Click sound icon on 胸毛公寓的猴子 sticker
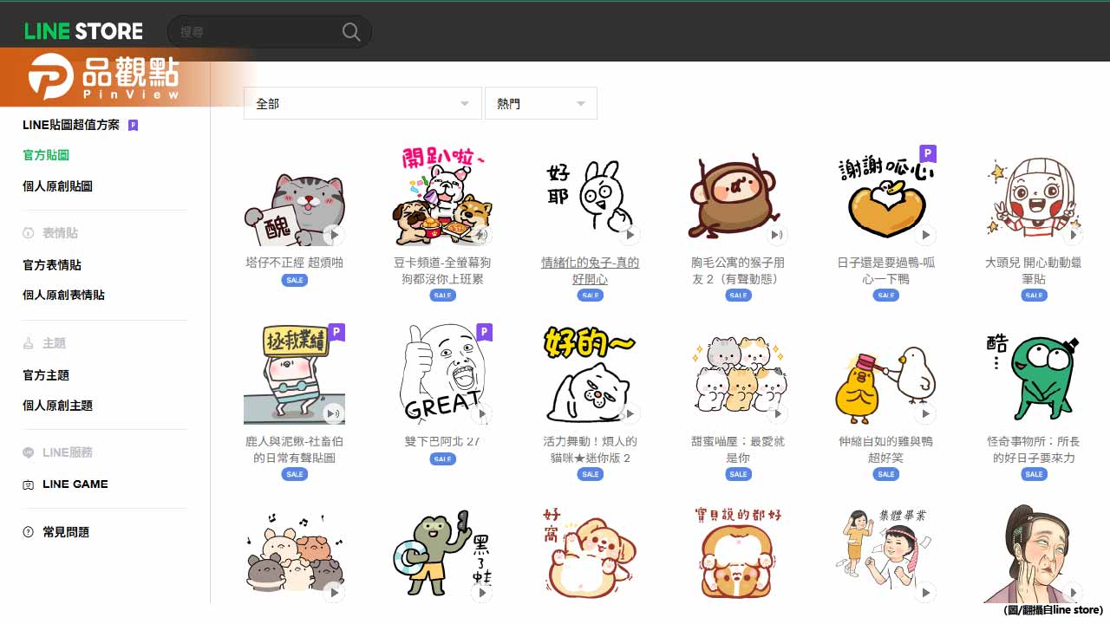This screenshot has height=624, width=1110. (777, 234)
